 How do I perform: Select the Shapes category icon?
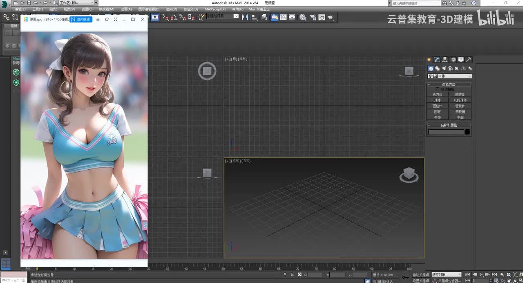(x=437, y=68)
